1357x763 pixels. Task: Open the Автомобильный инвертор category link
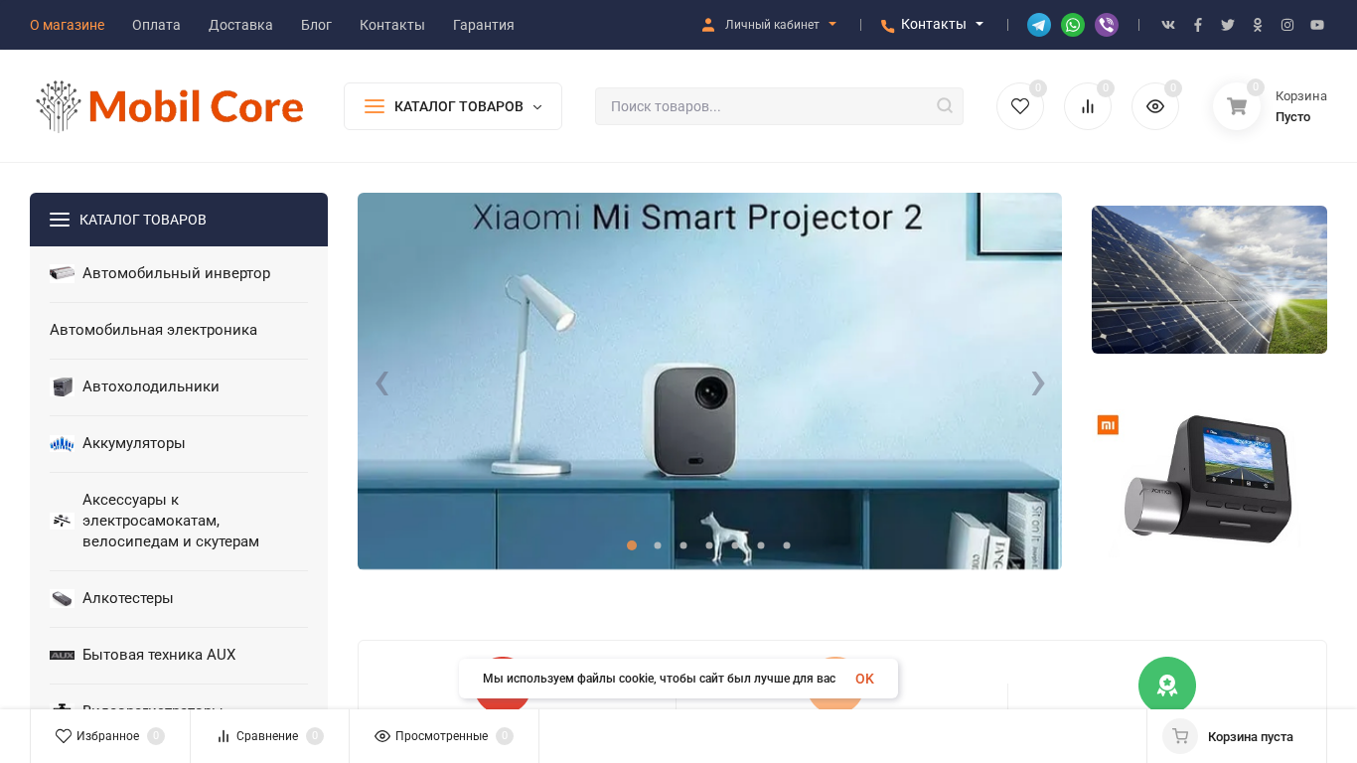[176, 273]
